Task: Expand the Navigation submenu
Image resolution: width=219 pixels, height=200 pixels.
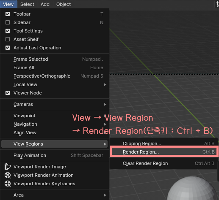Action: [54, 124]
